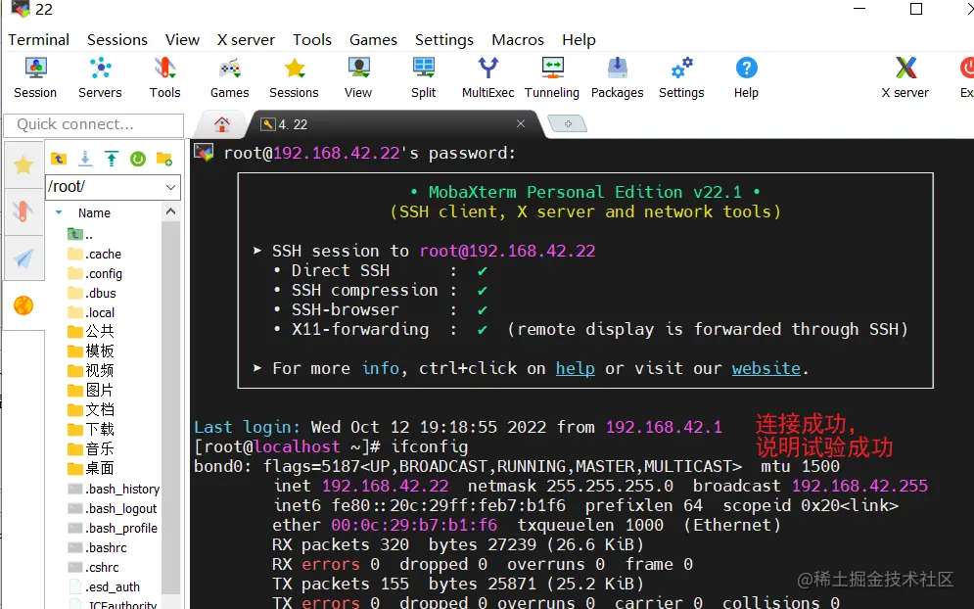Select the .local folder
974x609 pixels.
tap(91, 312)
